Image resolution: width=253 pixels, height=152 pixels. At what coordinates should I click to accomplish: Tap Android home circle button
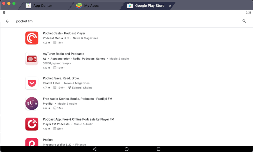click(126, 149)
